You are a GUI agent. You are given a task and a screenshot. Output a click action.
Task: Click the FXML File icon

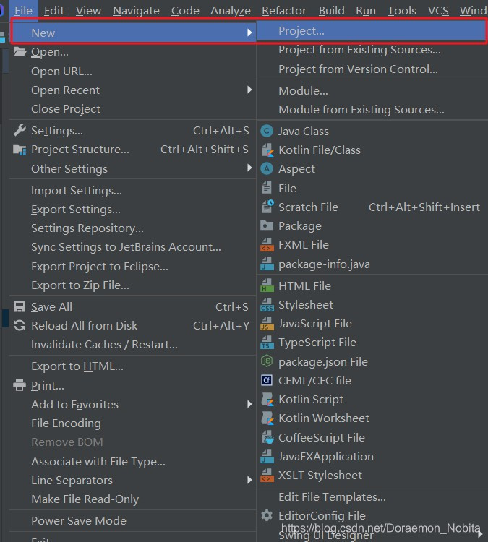[267, 245]
